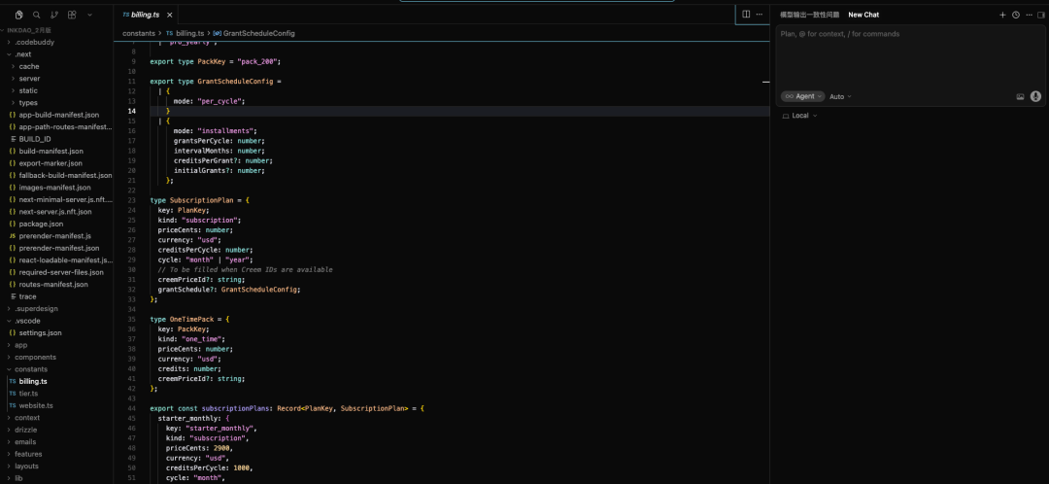Switch to the 模型输出一致性问题 chat tab

pos(809,15)
